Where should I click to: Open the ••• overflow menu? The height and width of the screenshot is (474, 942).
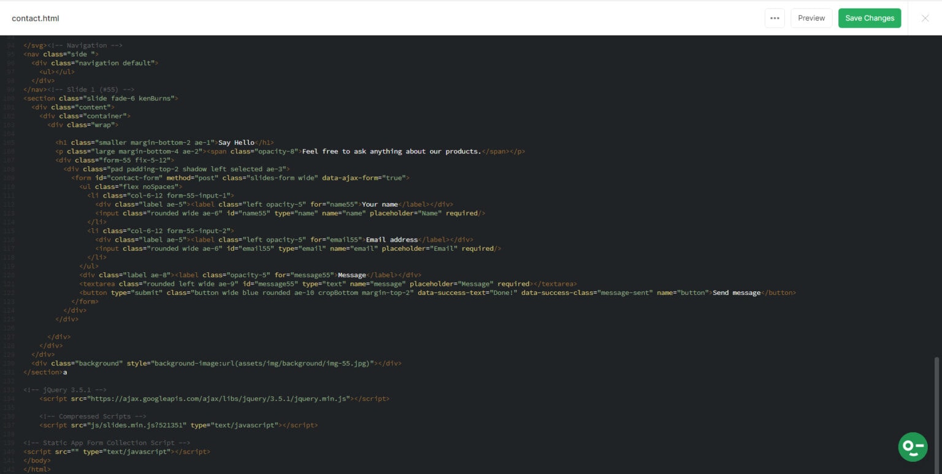point(775,18)
